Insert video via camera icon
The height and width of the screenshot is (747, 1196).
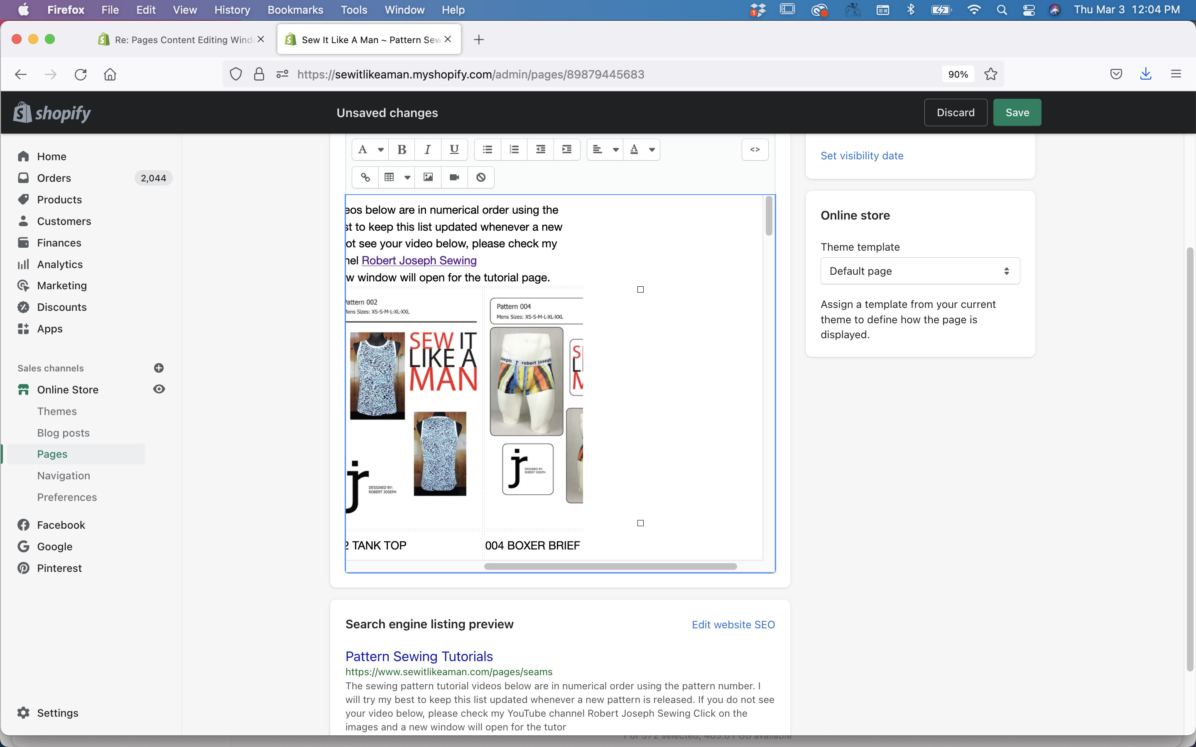point(454,177)
